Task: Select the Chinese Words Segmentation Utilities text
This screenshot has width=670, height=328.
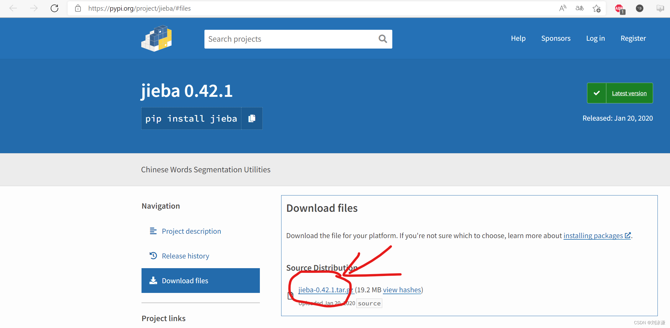Action: click(x=206, y=170)
